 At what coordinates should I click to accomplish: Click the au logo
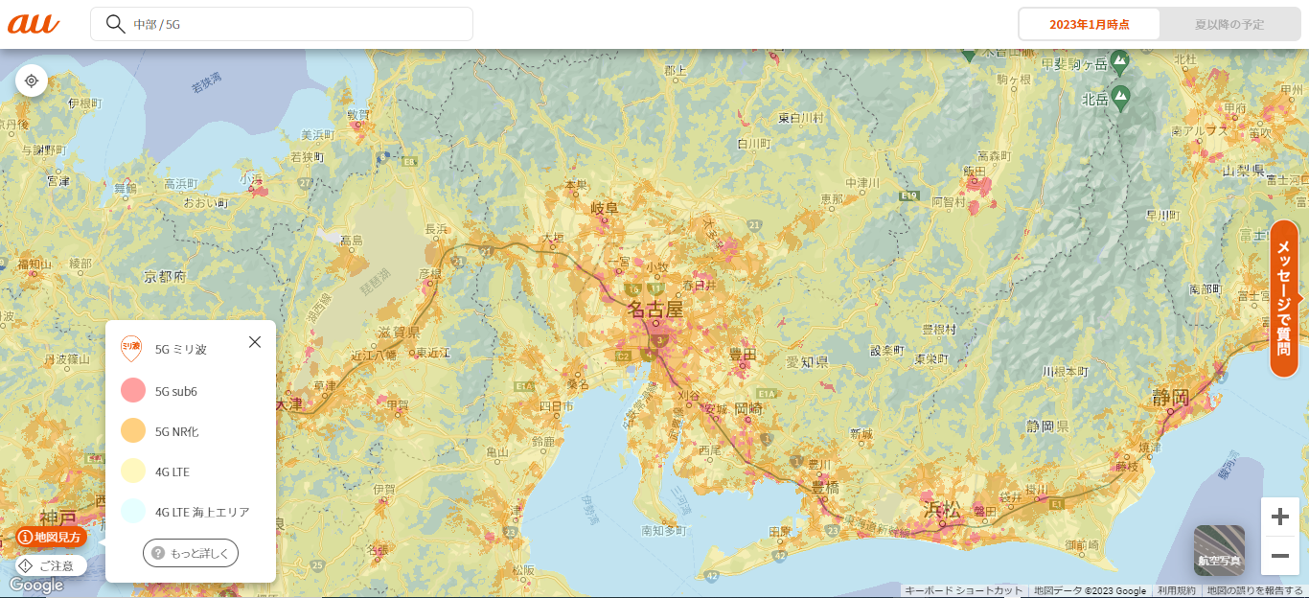(34, 24)
